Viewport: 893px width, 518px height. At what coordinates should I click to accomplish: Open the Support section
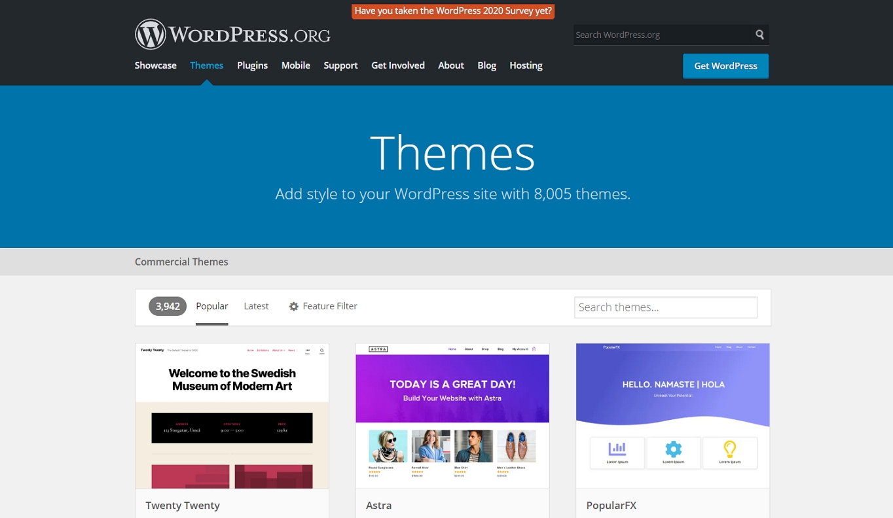[340, 65]
